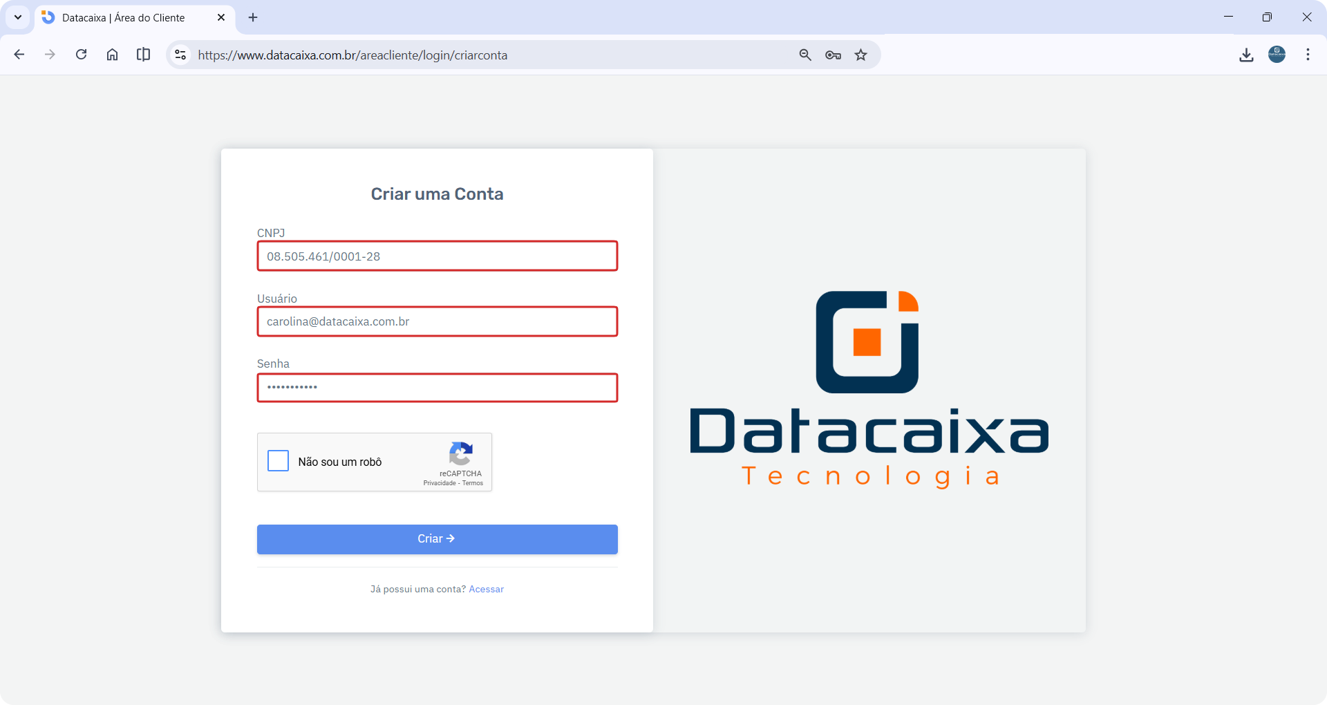The height and width of the screenshot is (705, 1327).
Task: Open the browser three-dot menu
Action: pos(1308,55)
